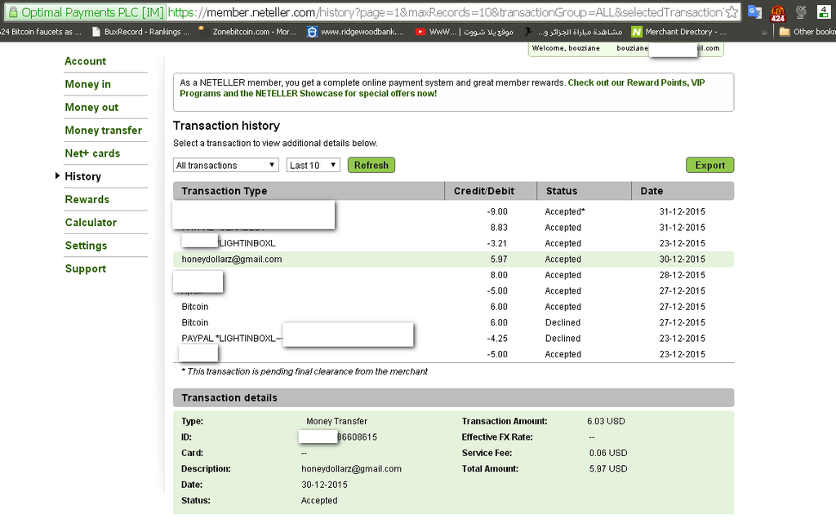This screenshot has width=836, height=523.
Task: Click the 6.03 USD transaction amount value
Action: click(606, 421)
